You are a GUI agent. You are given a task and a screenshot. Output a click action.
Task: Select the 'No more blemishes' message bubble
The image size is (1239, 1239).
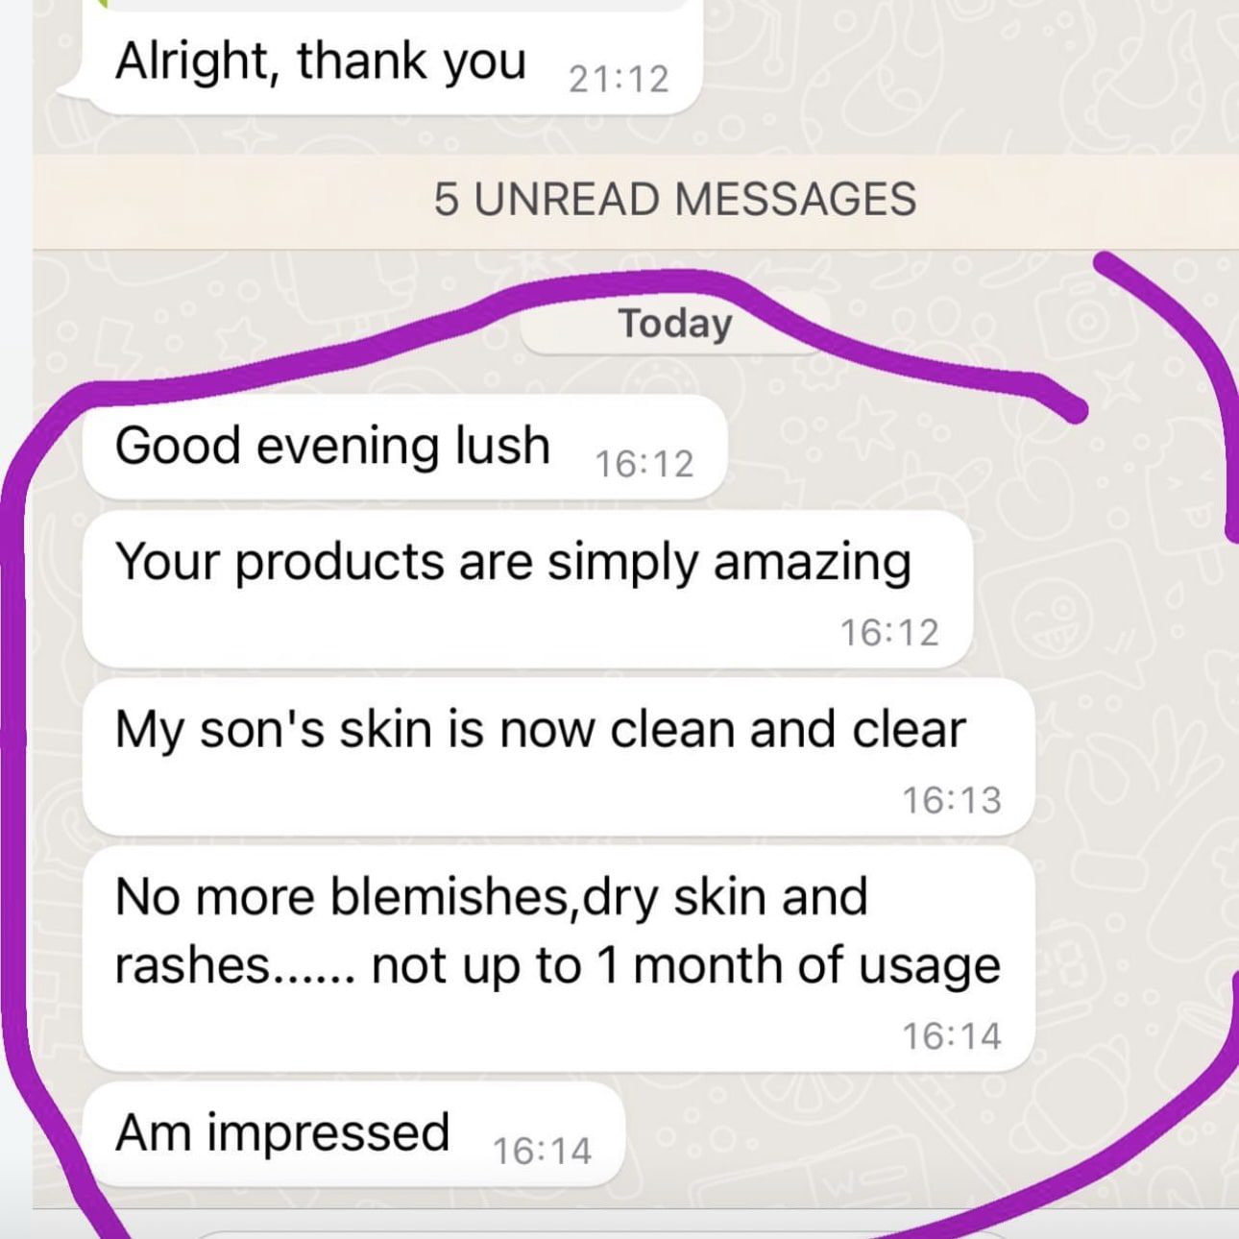point(558,959)
